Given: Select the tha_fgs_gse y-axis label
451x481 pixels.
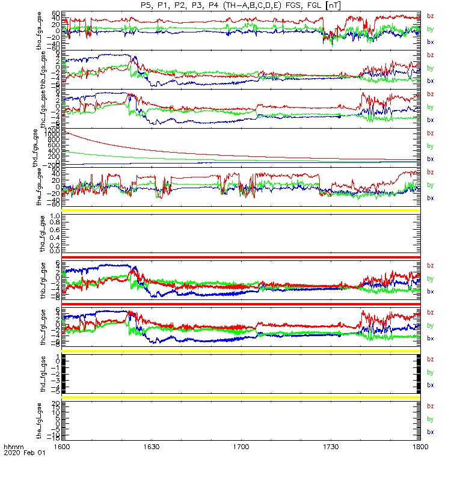Looking at the screenshot, I should (x=39, y=31).
